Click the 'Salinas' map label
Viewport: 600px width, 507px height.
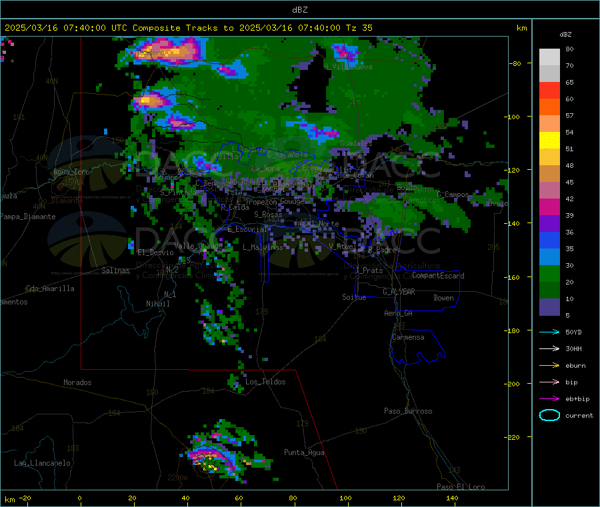[115, 270]
